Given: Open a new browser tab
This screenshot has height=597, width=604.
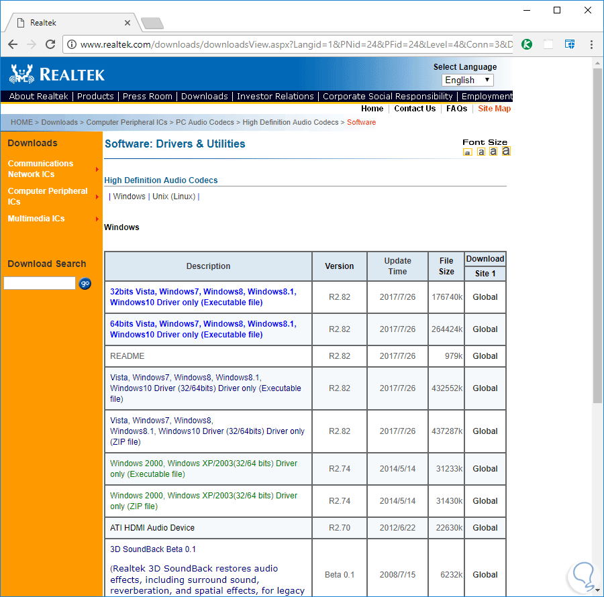Looking at the screenshot, I should [x=152, y=23].
